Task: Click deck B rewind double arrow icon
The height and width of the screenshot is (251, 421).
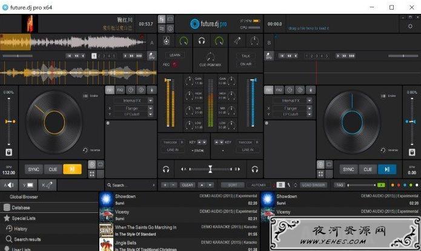Action: pos(289,56)
